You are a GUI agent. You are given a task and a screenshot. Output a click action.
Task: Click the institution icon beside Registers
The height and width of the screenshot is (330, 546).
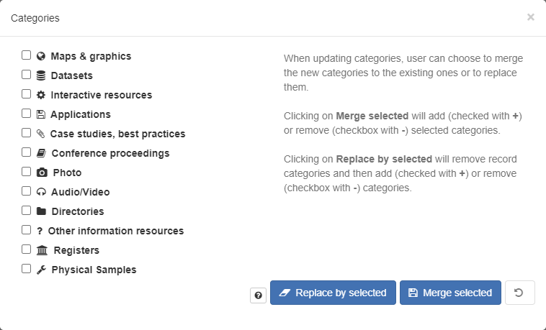coord(42,250)
